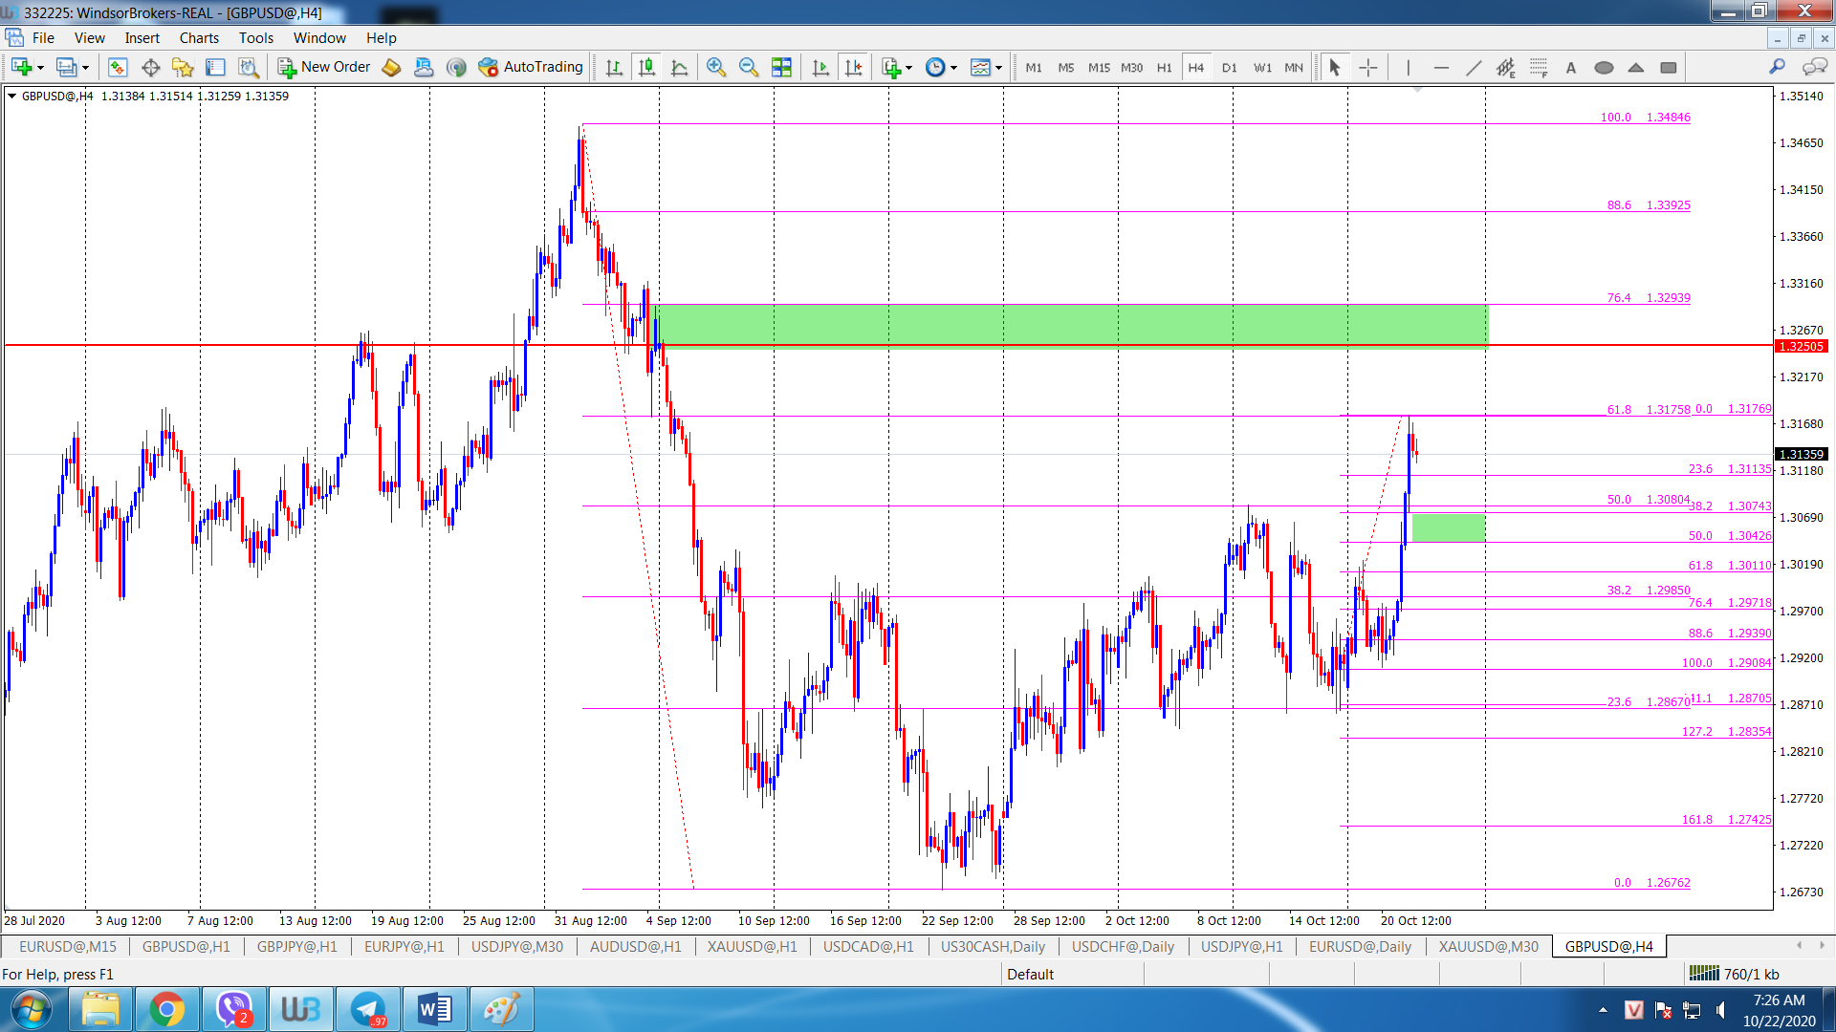The height and width of the screenshot is (1032, 1836).
Task: Select the MN timeframe
Action: (1294, 68)
